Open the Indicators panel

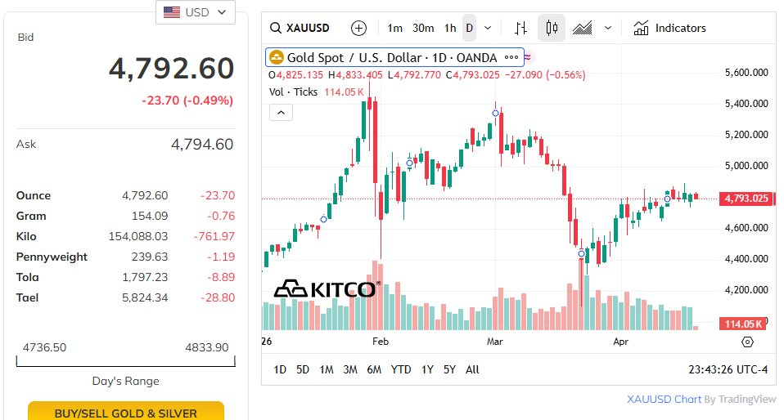point(669,28)
